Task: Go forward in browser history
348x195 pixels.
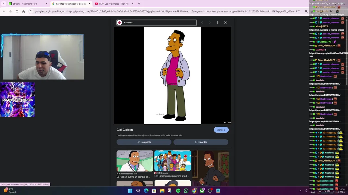Action: pyautogui.click(x=10, y=11)
